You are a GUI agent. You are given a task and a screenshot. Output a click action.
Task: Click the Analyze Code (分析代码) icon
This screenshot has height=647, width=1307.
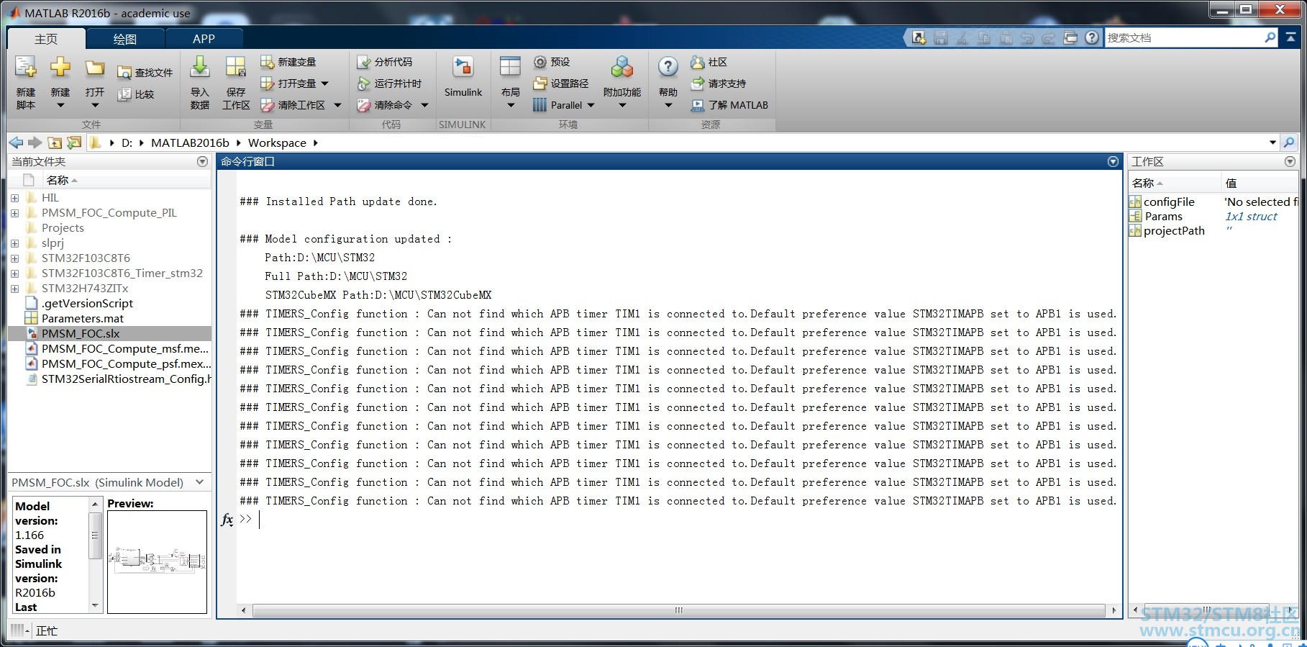(x=364, y=62)
